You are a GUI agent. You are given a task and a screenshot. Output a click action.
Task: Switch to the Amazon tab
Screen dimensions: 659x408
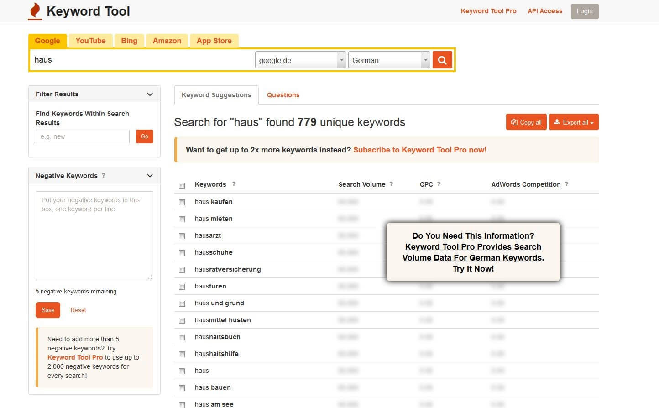(167, 41)
